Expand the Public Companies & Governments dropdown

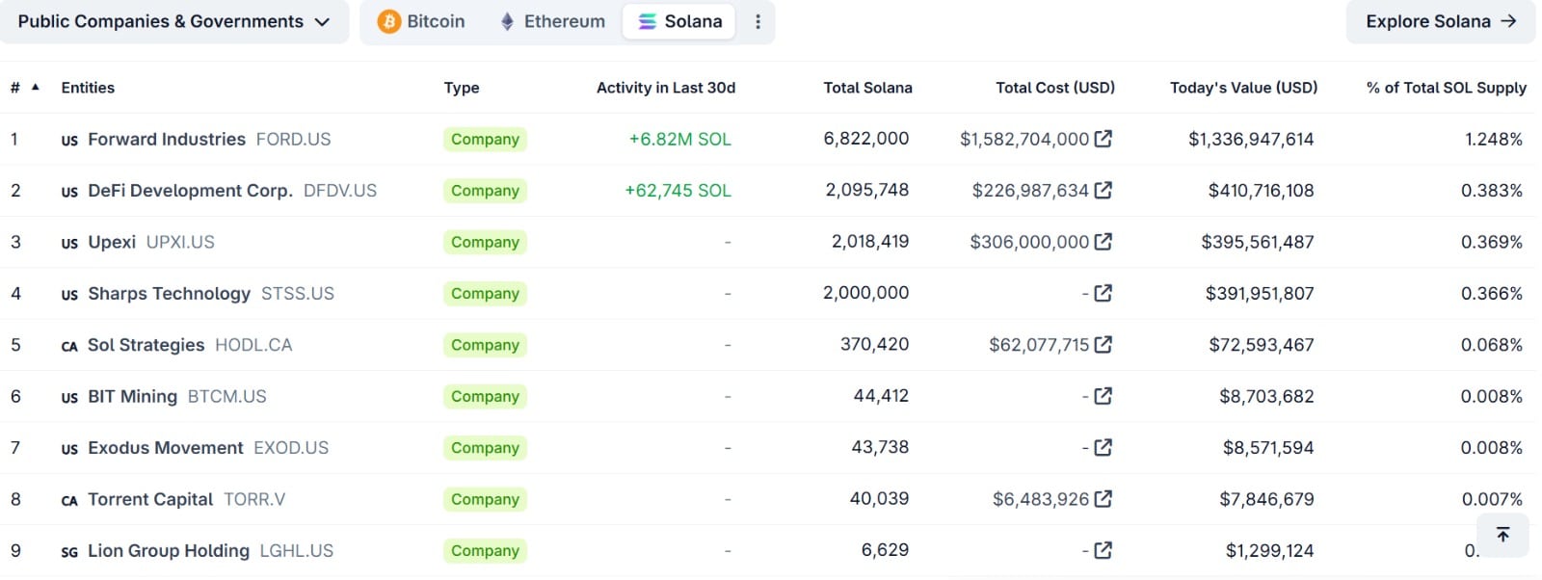point(174,21)
